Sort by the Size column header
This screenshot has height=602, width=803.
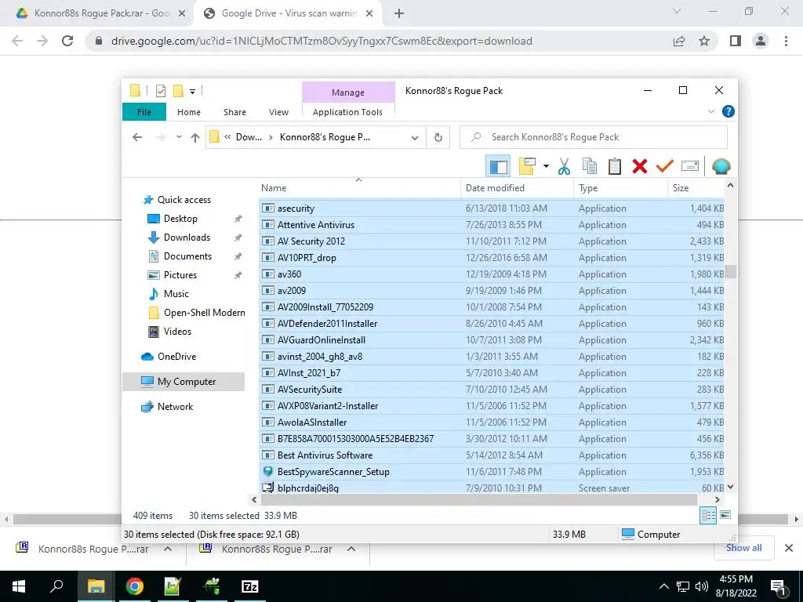click(x=696, y=188)
